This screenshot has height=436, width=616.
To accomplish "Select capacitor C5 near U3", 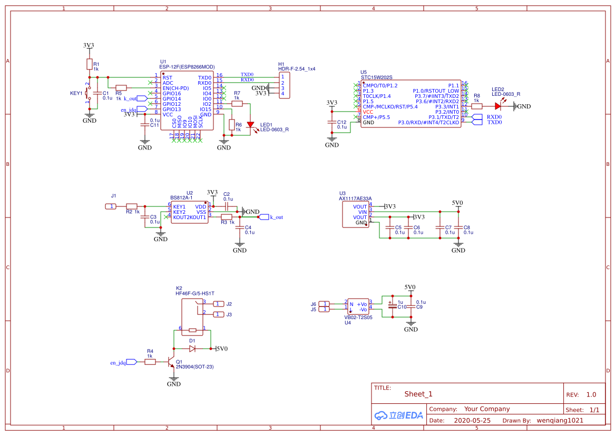I will click(390, 227).
